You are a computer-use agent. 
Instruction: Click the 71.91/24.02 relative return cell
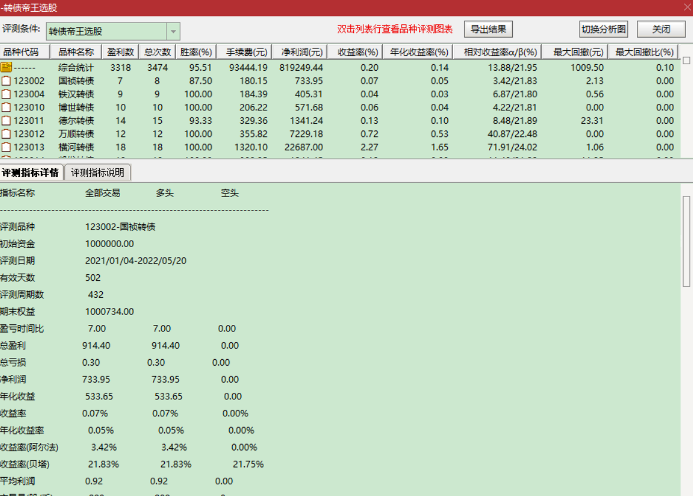click(512, 147)
